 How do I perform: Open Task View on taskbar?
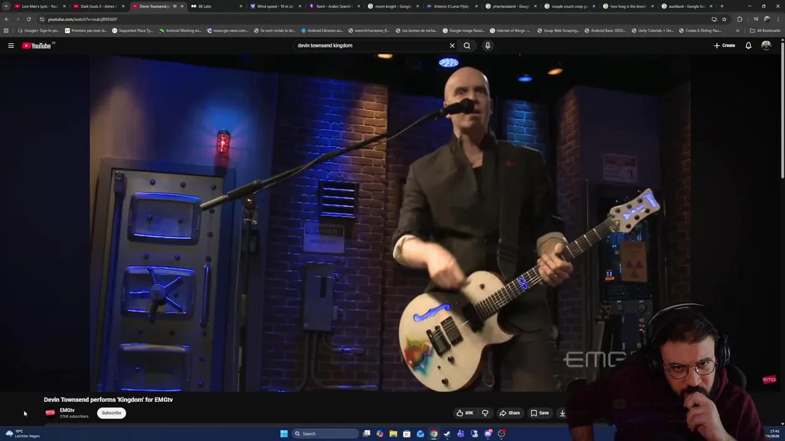click(x=366, y=434)
